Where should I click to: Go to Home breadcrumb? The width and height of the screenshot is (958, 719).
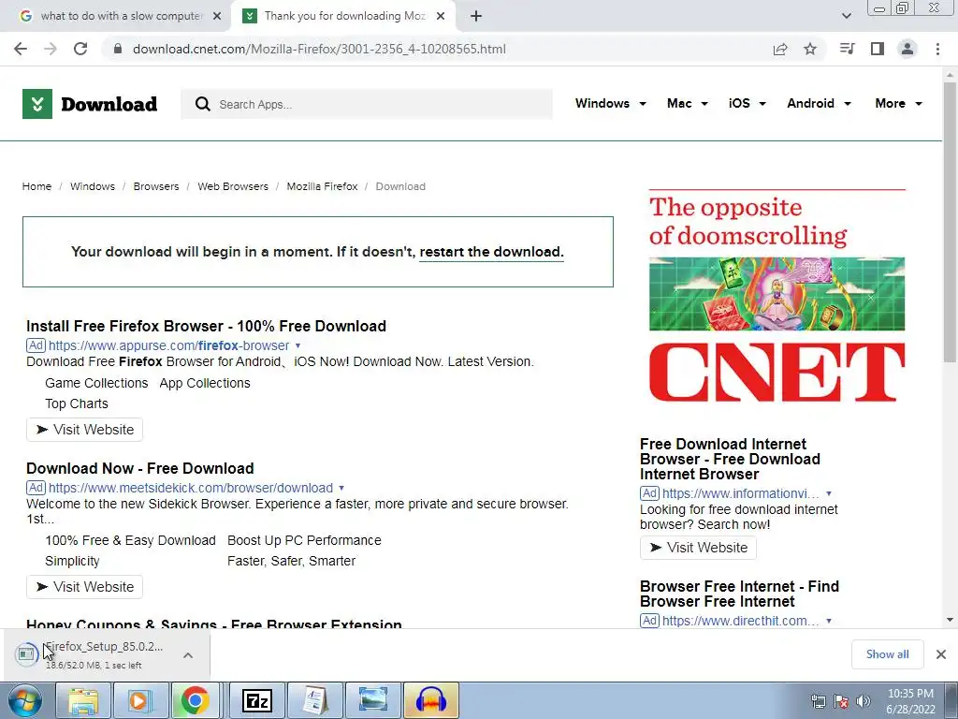36,186
